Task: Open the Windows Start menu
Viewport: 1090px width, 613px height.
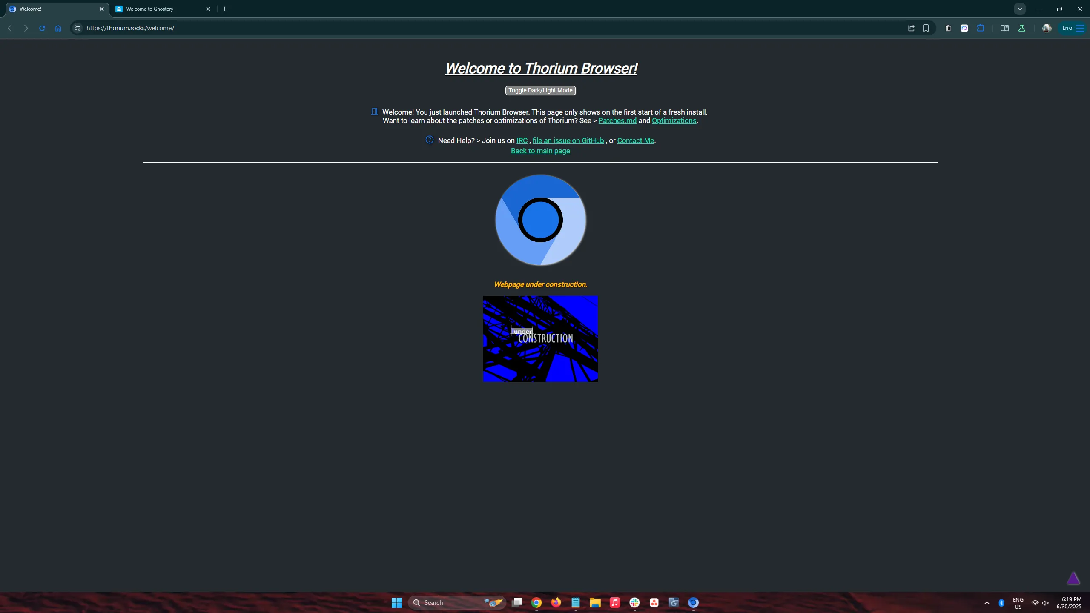Action: pos(397,603)
